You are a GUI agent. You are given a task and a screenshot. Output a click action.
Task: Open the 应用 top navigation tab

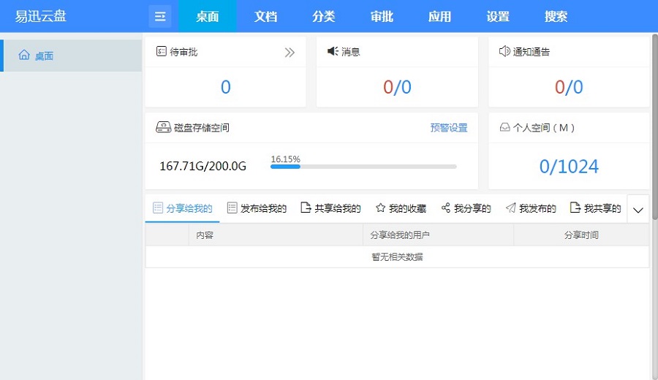click(439, 16)
